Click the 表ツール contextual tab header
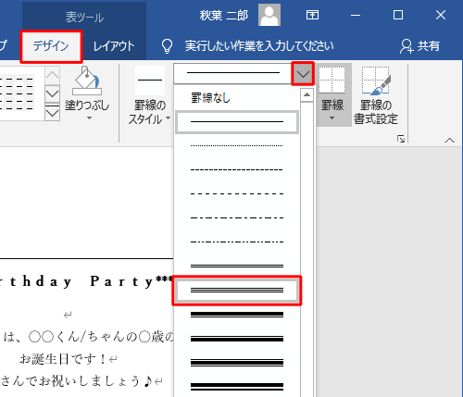Image resolution: width=463 pixels, height=397 pixels. point(84,17)
